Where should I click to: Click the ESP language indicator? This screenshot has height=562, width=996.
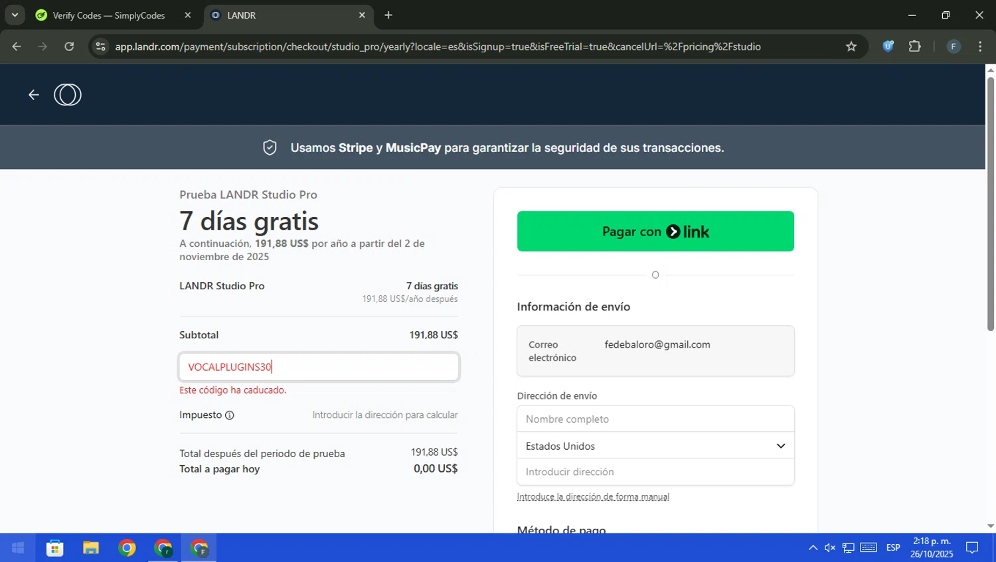click(x=893, y=547)
